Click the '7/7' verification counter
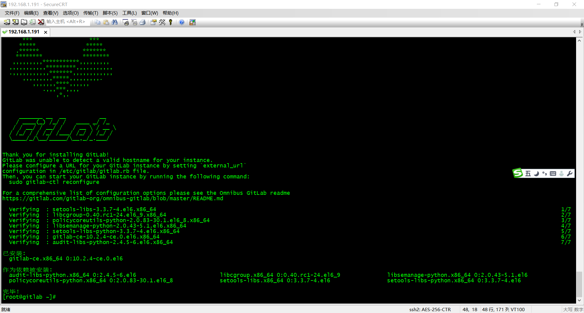The width and height of the screenshot is (584, 313). 566,242
